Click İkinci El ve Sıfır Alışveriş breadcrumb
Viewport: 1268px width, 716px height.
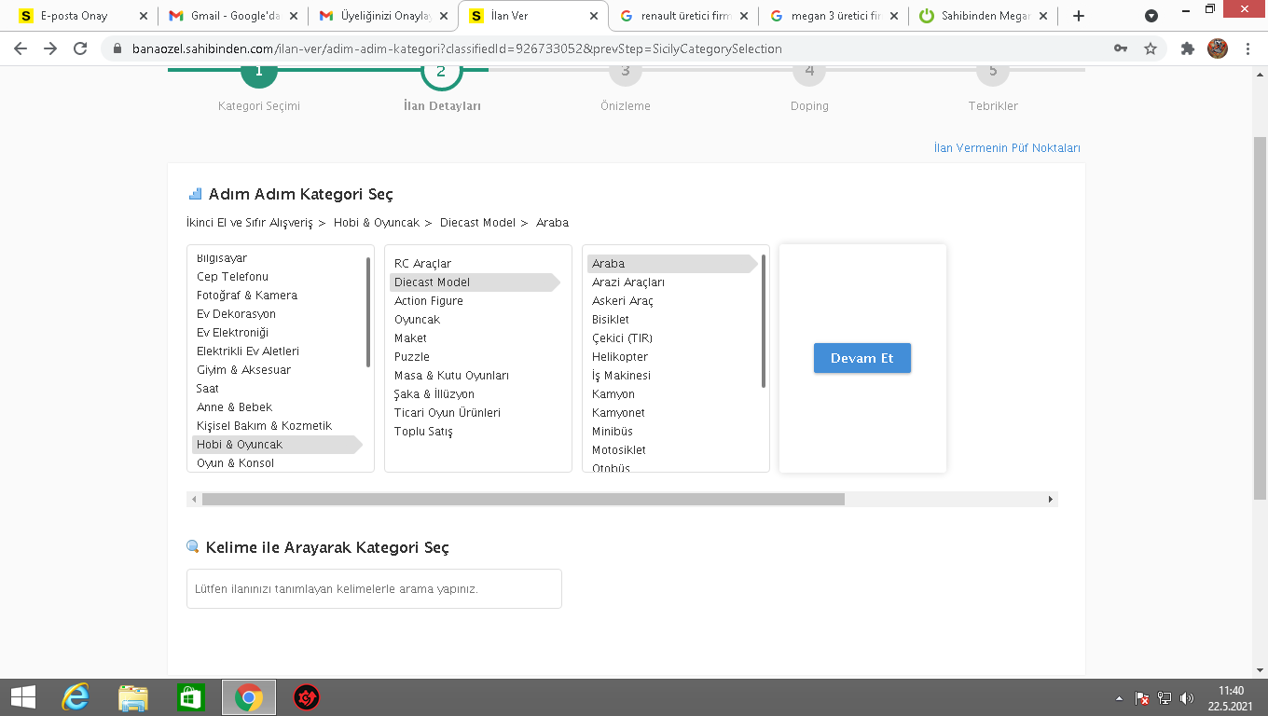point(249,223)
